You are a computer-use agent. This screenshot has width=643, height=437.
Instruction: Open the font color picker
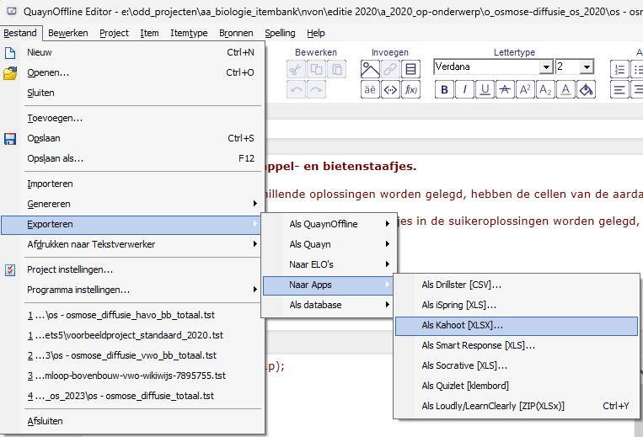(565, 90)
